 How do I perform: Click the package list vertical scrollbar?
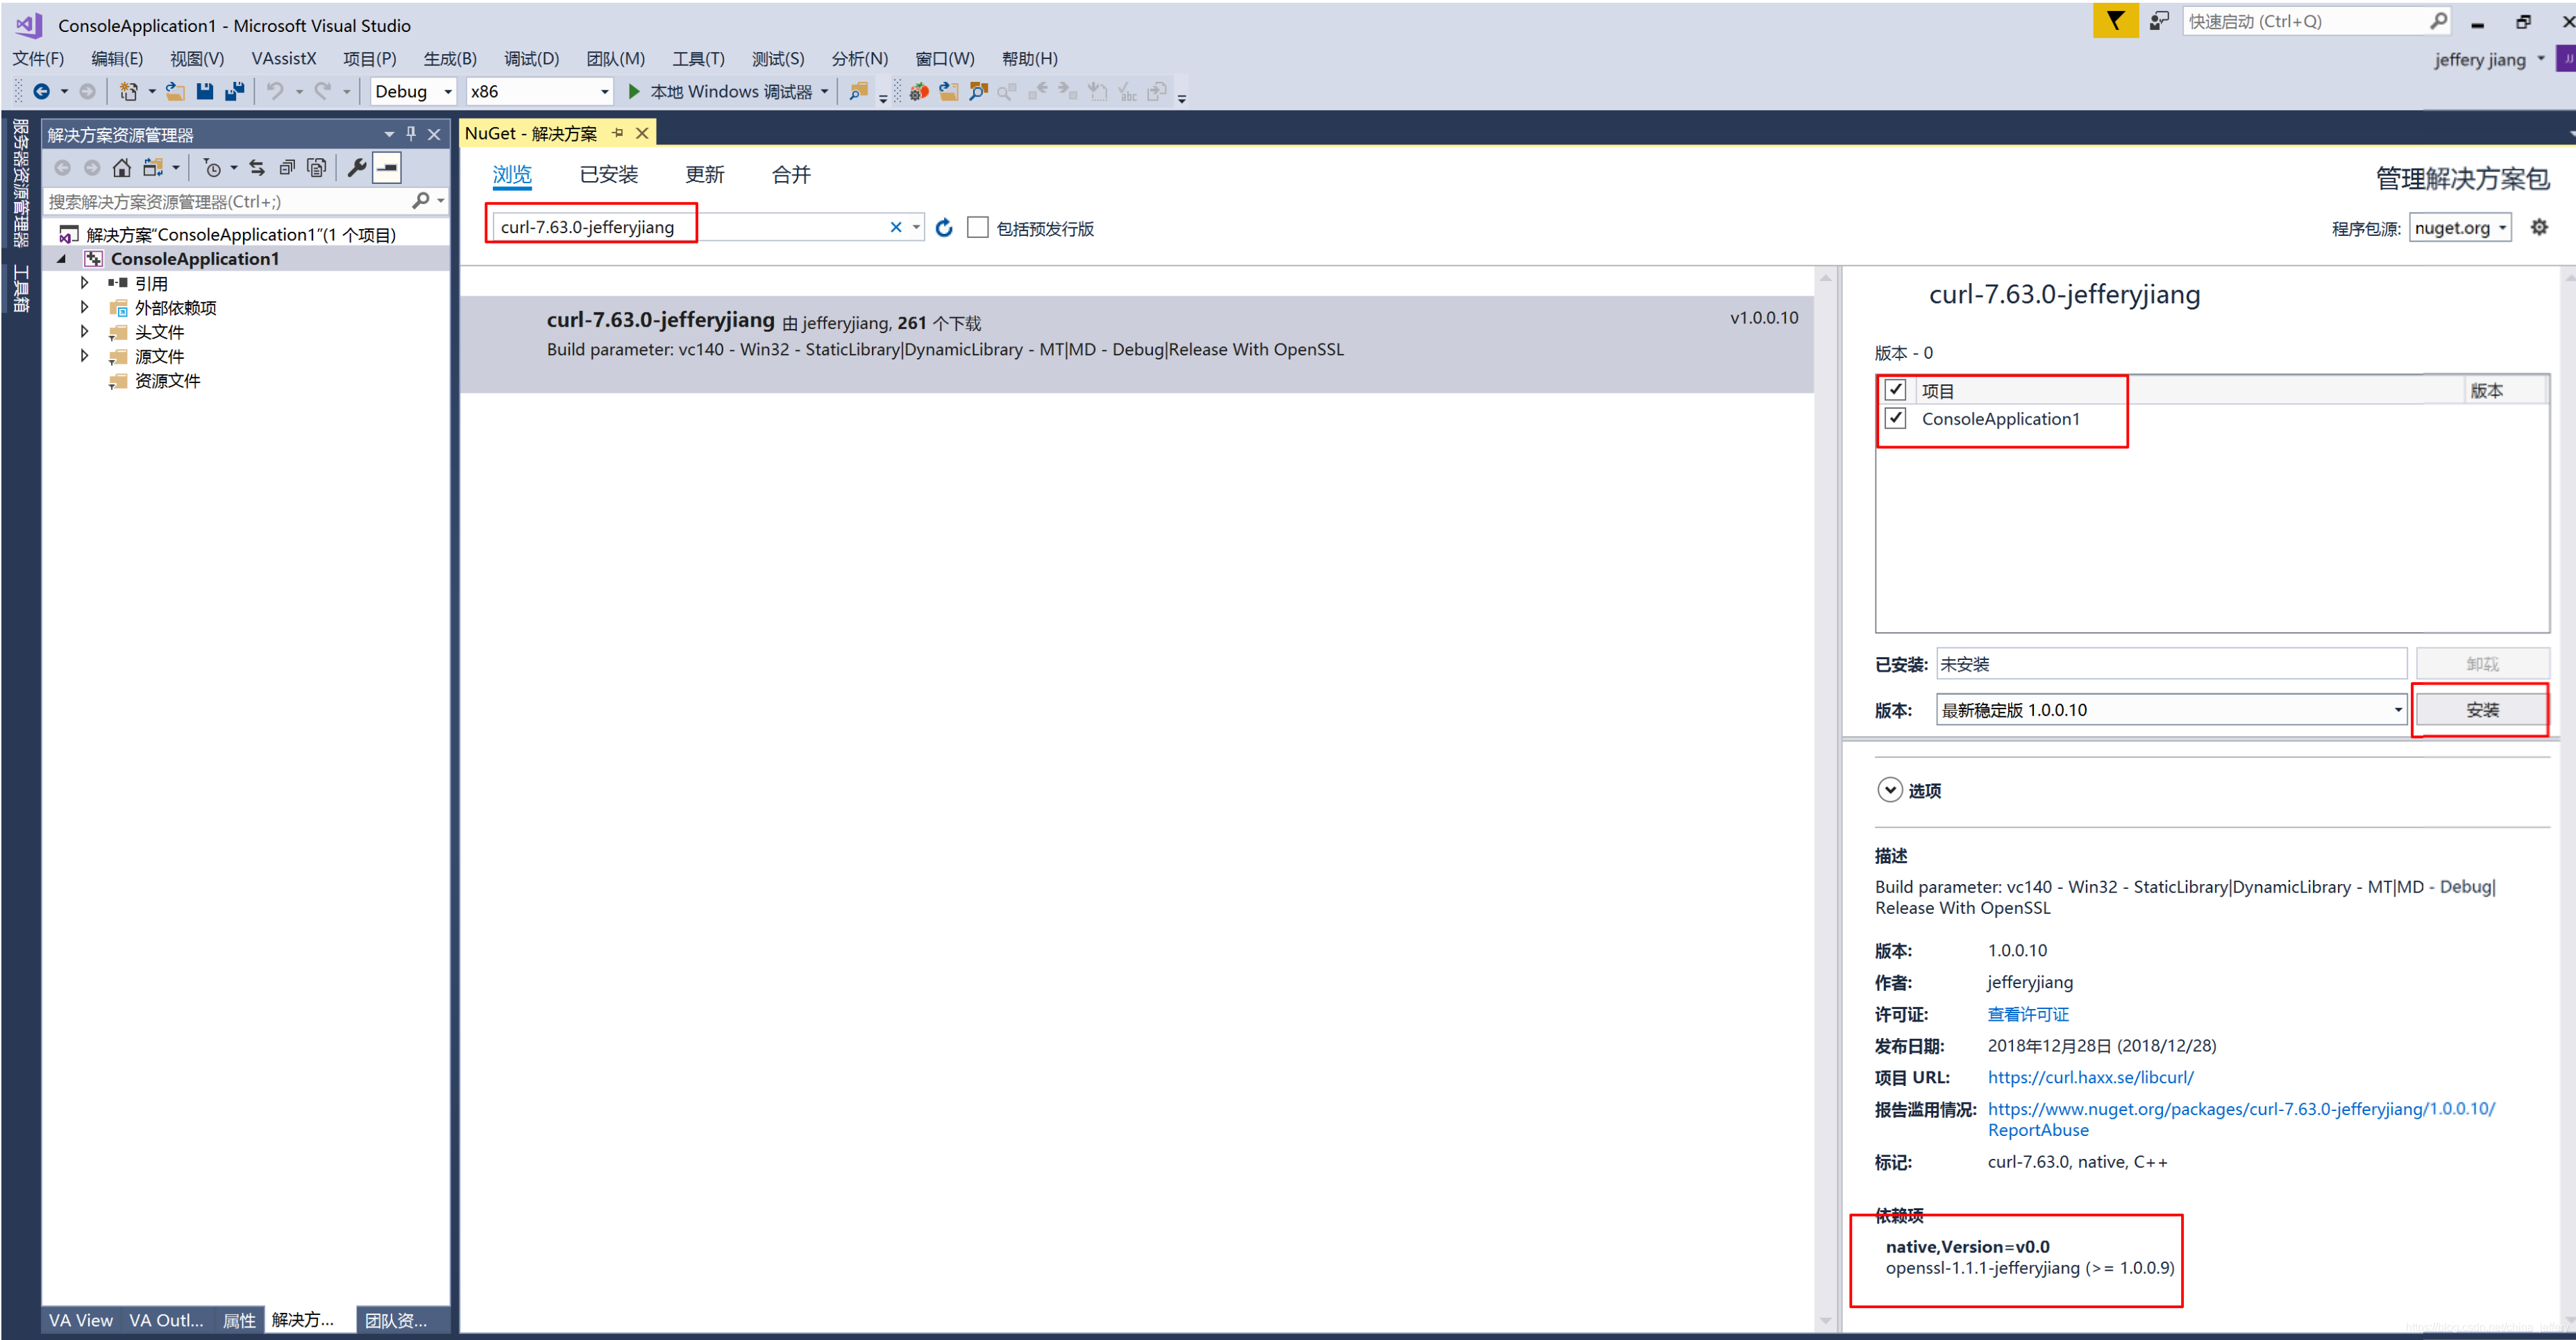click(x=1825, y=800)
